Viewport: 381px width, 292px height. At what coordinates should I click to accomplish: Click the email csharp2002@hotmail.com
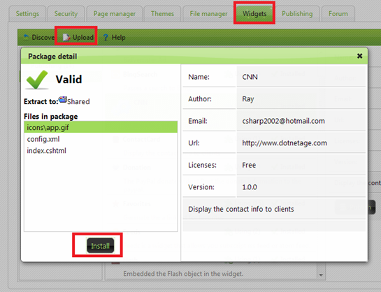(283, 121)
